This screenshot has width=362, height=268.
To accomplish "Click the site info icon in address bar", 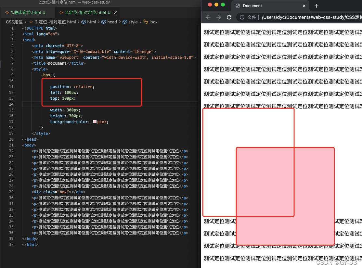I will (242, 17).
